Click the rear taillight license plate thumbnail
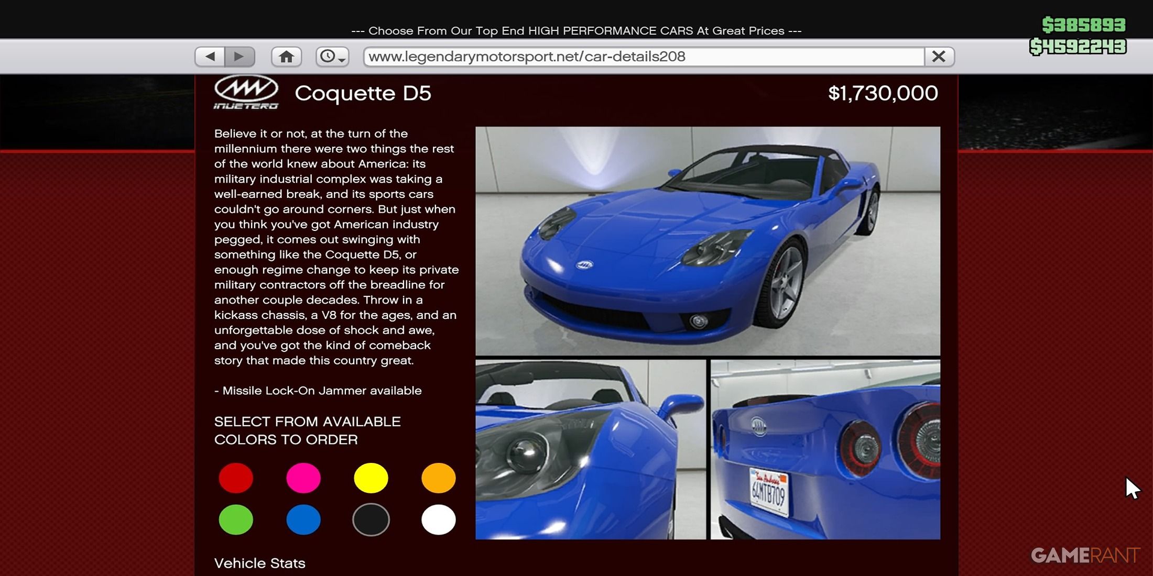 825,449
